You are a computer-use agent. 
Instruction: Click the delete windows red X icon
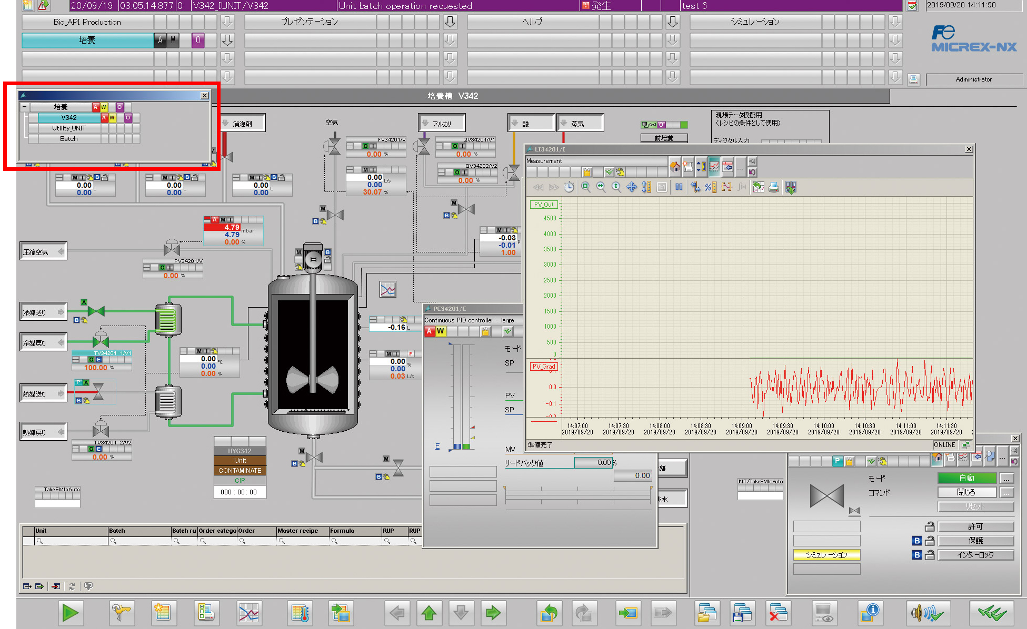[x=777, y=613]
